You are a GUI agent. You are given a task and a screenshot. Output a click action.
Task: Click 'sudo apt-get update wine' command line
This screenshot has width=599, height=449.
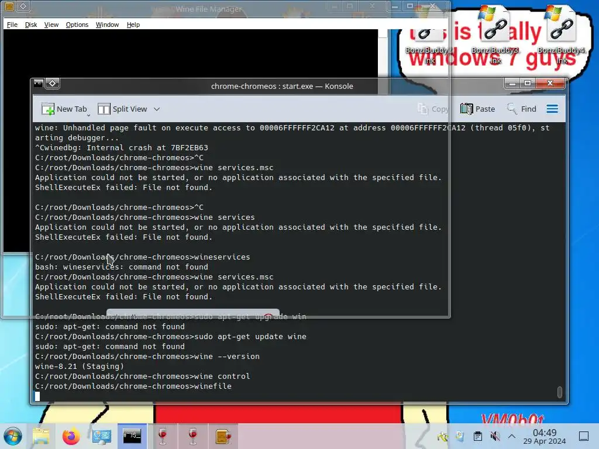[x=171, y=336]
